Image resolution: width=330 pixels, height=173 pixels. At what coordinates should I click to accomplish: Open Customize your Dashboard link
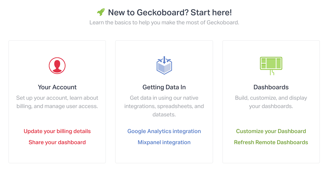pos(271,131)
